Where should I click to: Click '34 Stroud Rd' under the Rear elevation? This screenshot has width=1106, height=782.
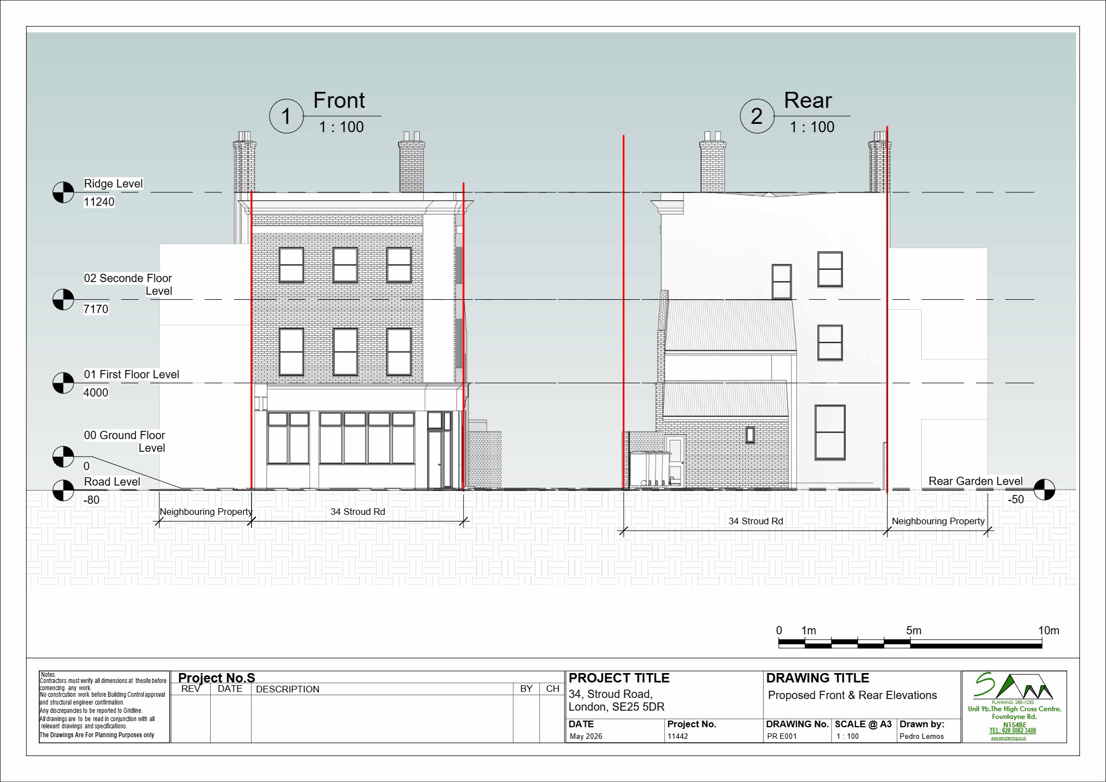click(755, 522)
